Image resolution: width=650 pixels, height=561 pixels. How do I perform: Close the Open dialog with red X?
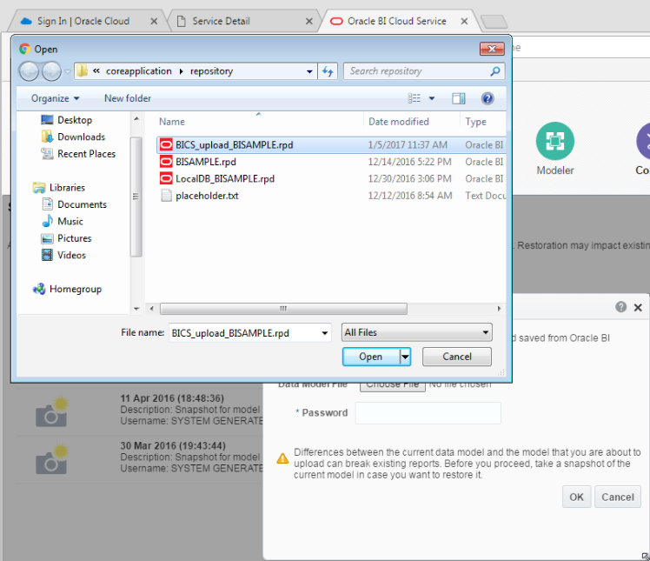492,49
